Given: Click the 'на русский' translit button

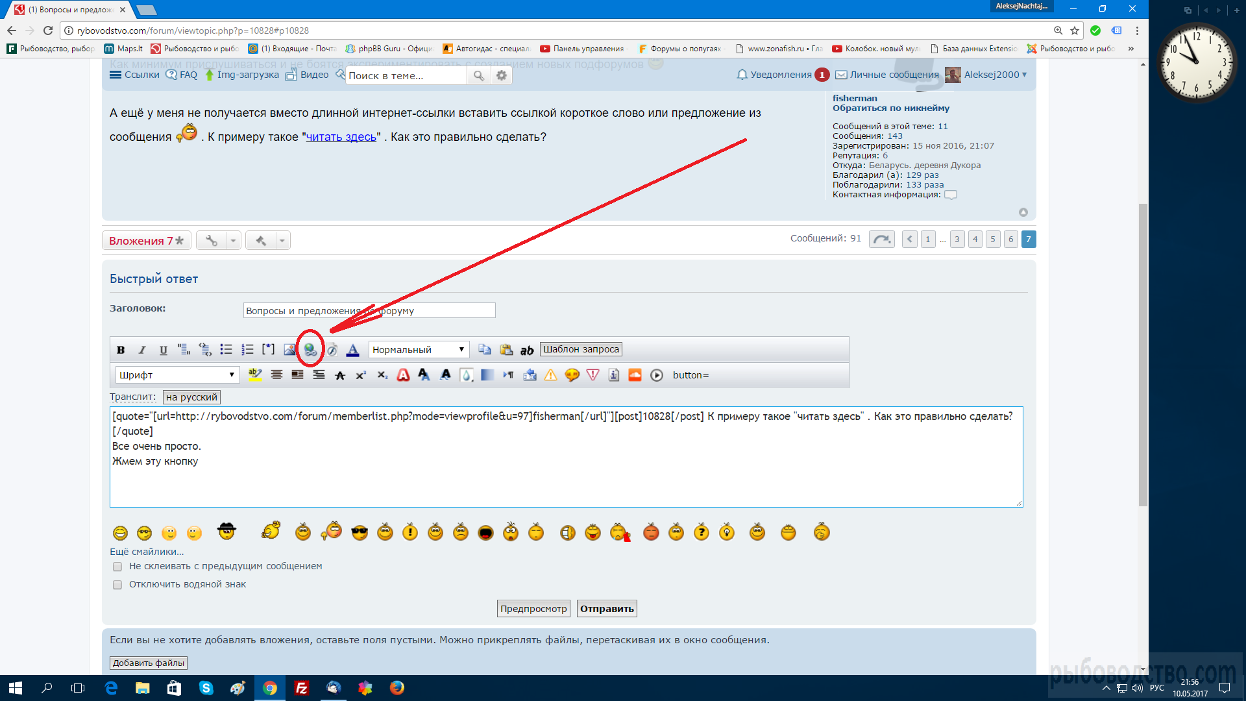Looking at the screenshot, I should coord(191,397).
